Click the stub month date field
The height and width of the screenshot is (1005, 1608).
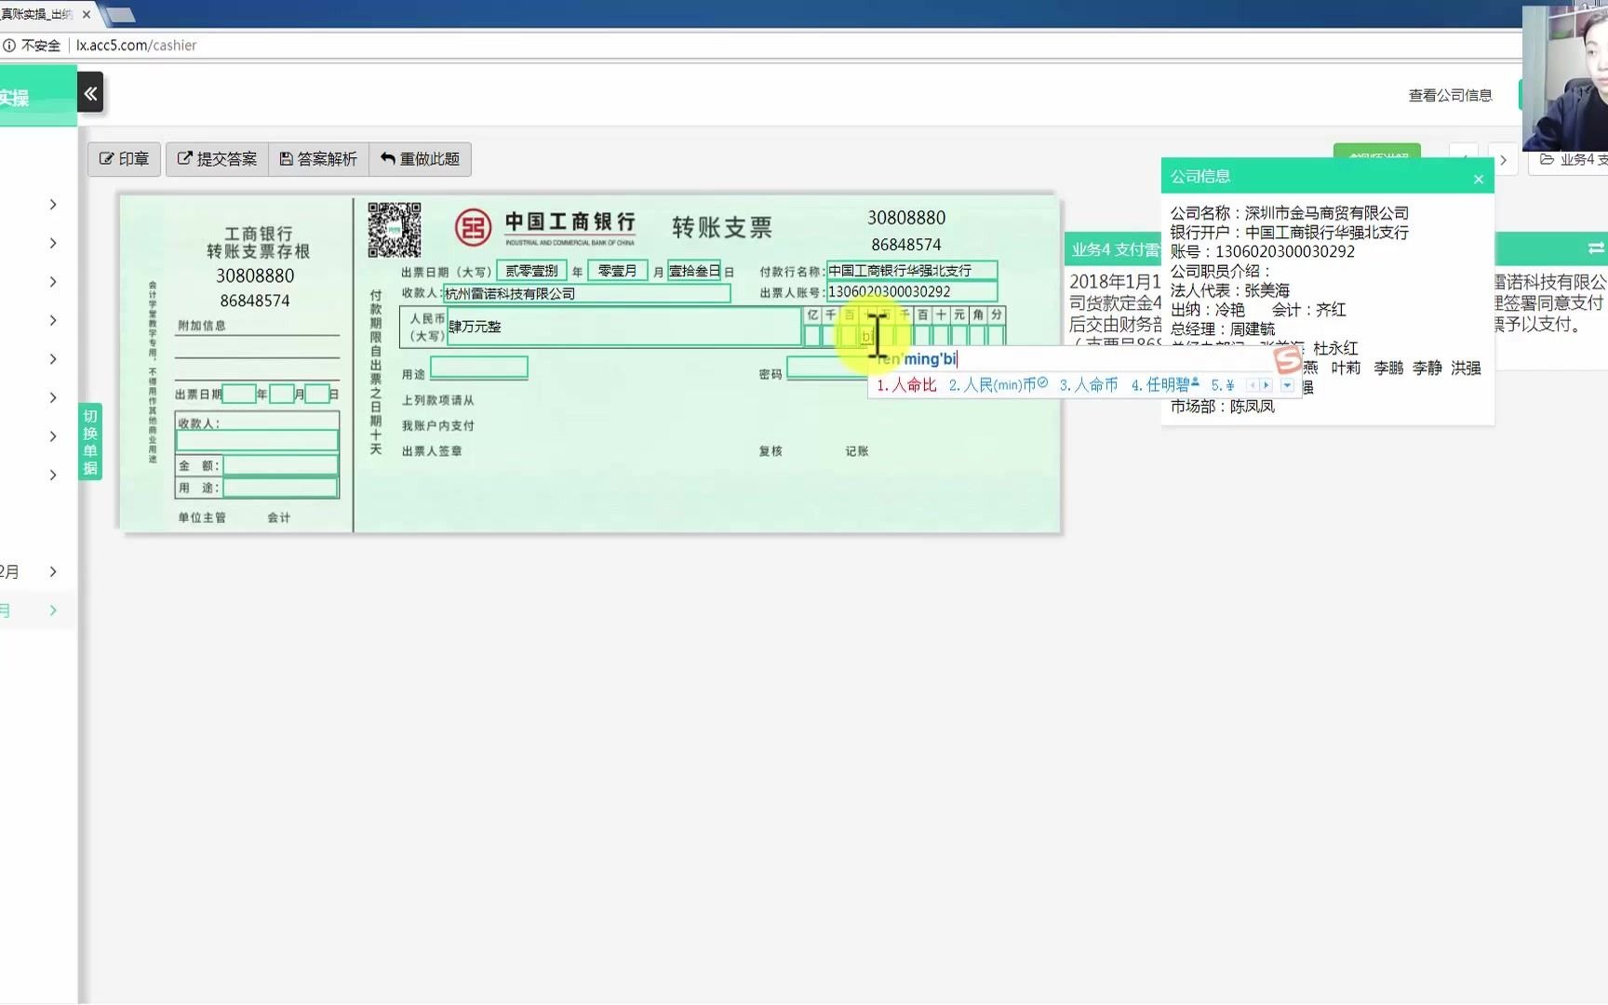tap(282, 394)
